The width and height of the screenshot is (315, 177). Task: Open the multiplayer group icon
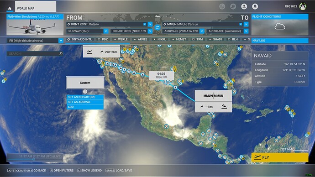[x=233, y=7]
